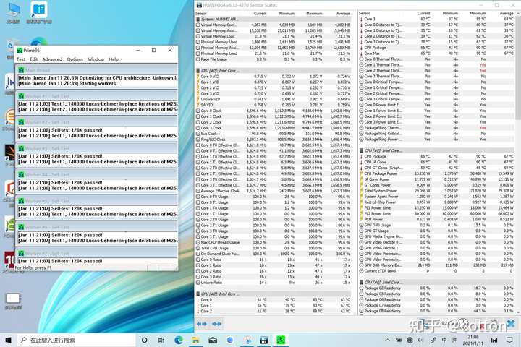Viewport: 521px width, 347px height.
Task: Click the Worker #6 window icon
Action: (x=21, y=227)
